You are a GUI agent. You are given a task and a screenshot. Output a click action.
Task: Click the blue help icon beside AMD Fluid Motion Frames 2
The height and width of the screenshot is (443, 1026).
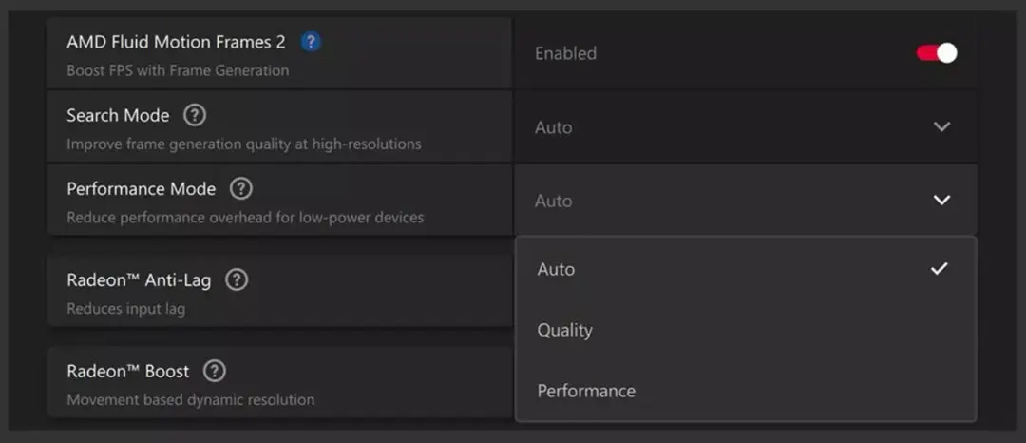pyautogui.click(x=311, y=43)
